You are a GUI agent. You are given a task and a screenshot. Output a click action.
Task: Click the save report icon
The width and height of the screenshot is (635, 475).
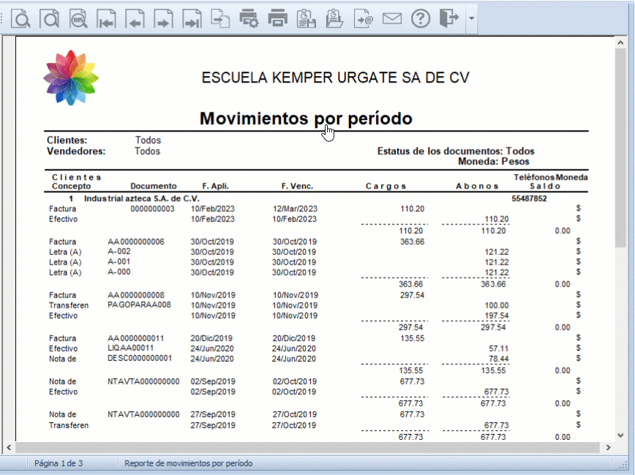pos(306,18)
